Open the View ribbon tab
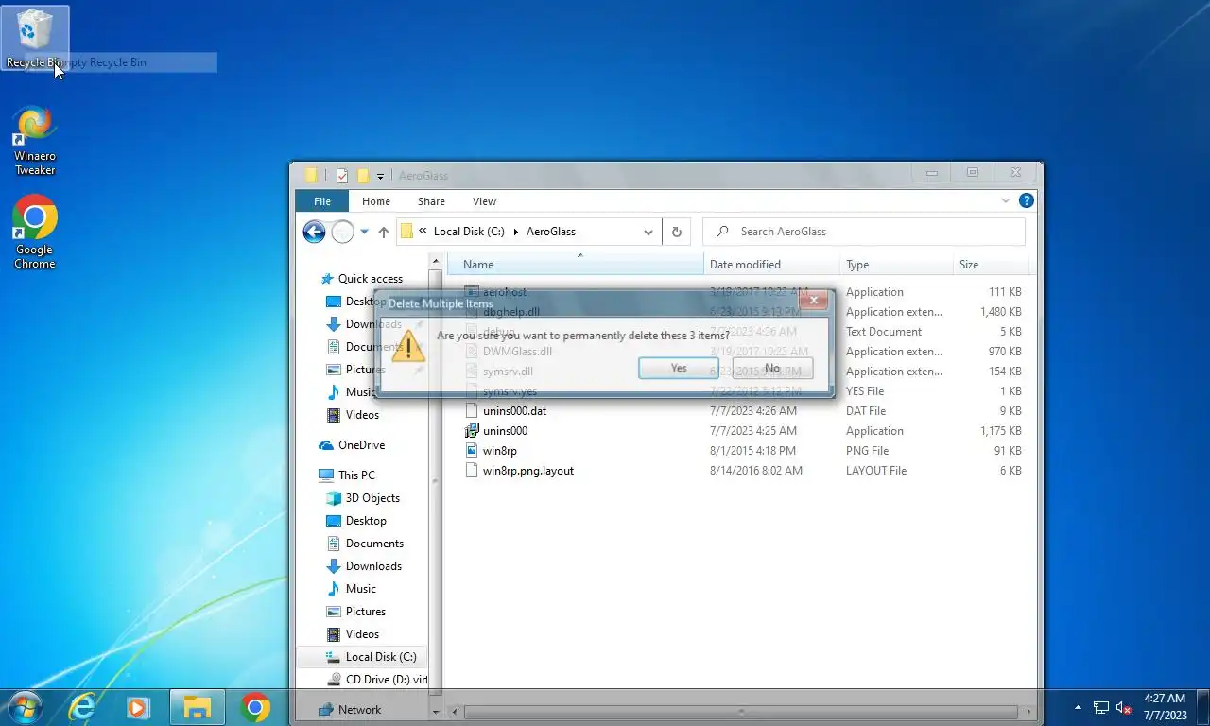The height and width of the screenshot is (726, 1210). click(x=484, y=201)
